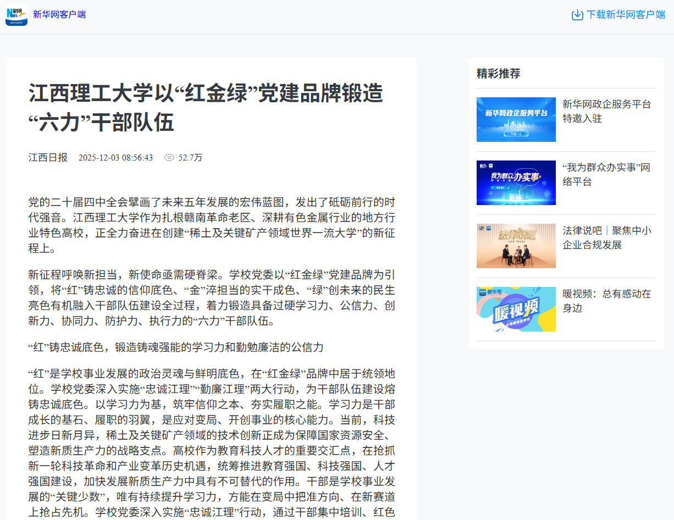Click the article headline about 江西理工大学

coord(206,108)
